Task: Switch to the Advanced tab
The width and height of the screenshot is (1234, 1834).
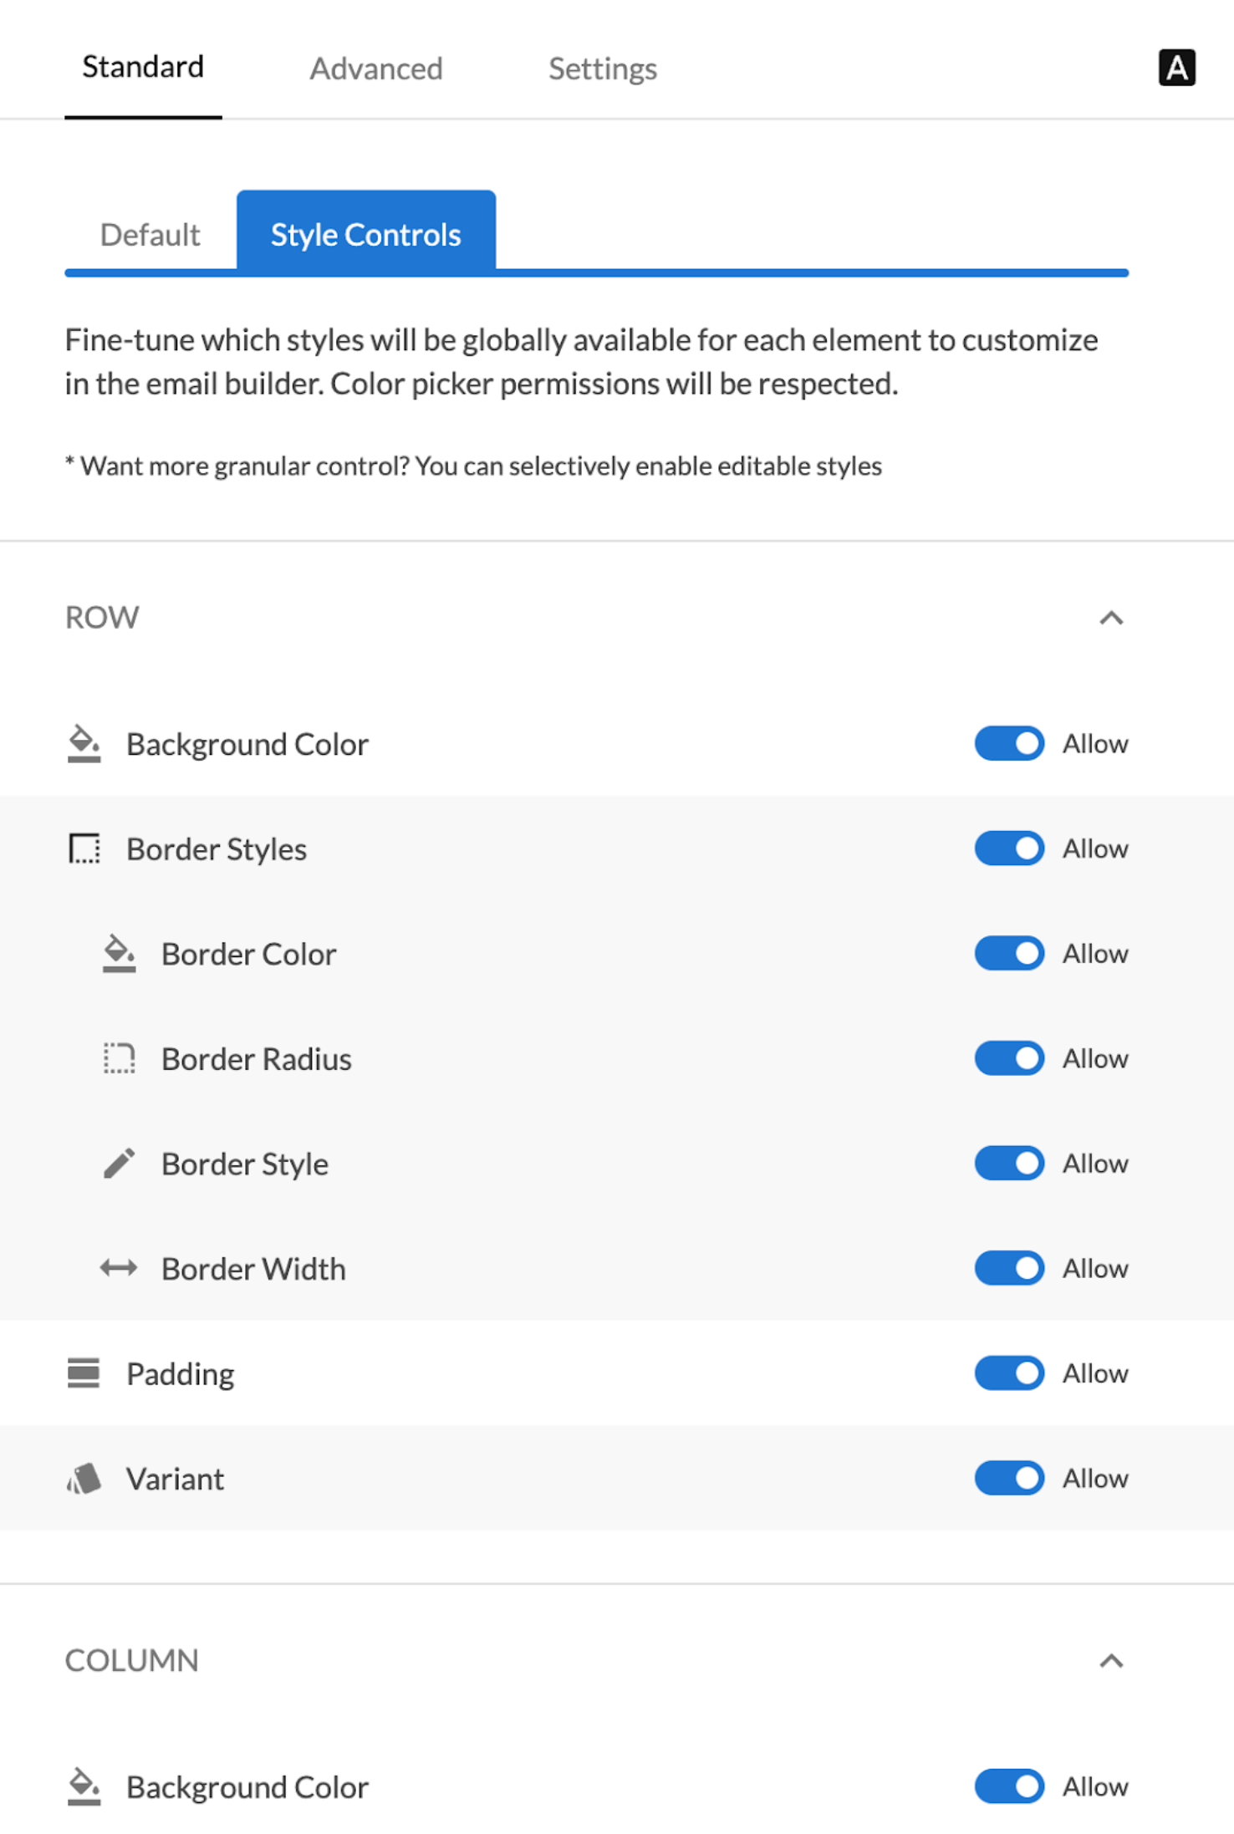Action: [376, 69]
